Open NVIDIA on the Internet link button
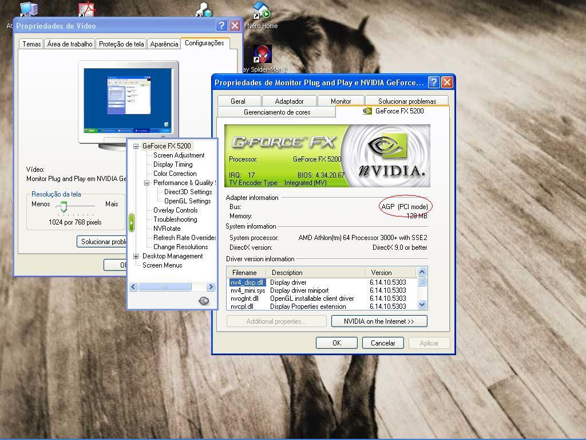The height and width of the screenshot is (440, 586). [x=379, y=321]
